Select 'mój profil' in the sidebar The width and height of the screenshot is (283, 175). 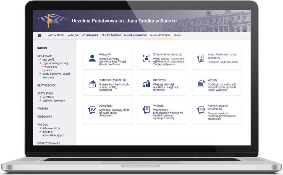pos(48,60)
